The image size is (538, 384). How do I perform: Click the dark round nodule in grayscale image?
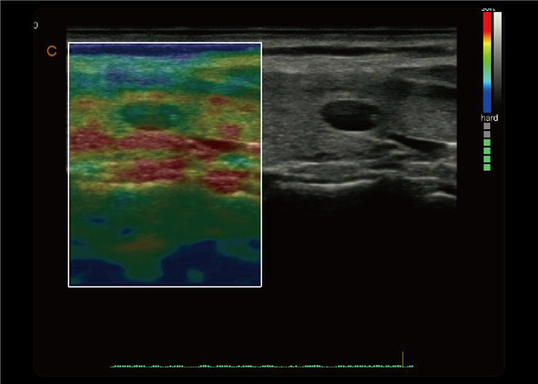click(350, 116)
